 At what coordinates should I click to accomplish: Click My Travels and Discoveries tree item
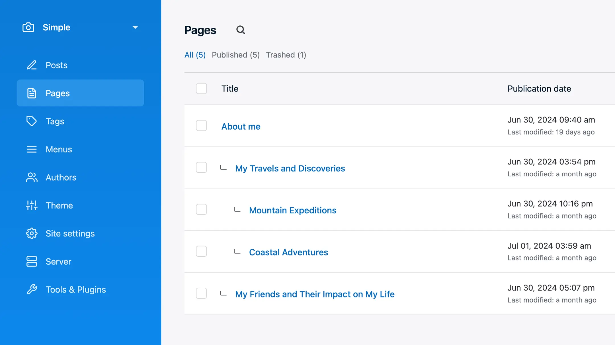click(290, 168)
